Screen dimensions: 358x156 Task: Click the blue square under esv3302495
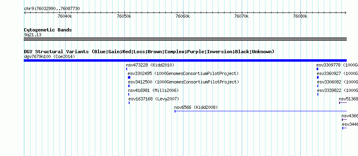tap(129, 77)
